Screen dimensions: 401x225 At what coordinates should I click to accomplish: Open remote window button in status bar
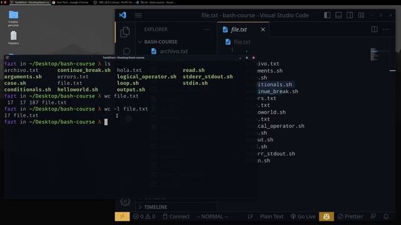122,217
